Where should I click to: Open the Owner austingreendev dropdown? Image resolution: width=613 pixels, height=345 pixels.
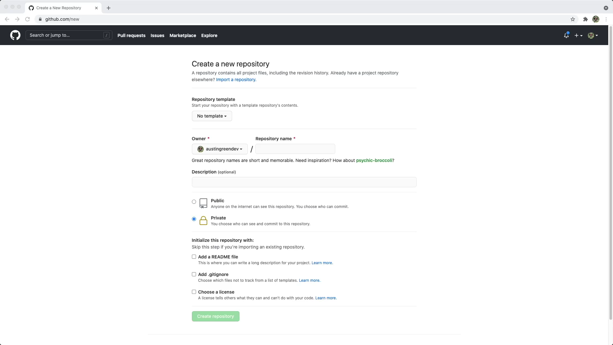click(x=220, y=149)
